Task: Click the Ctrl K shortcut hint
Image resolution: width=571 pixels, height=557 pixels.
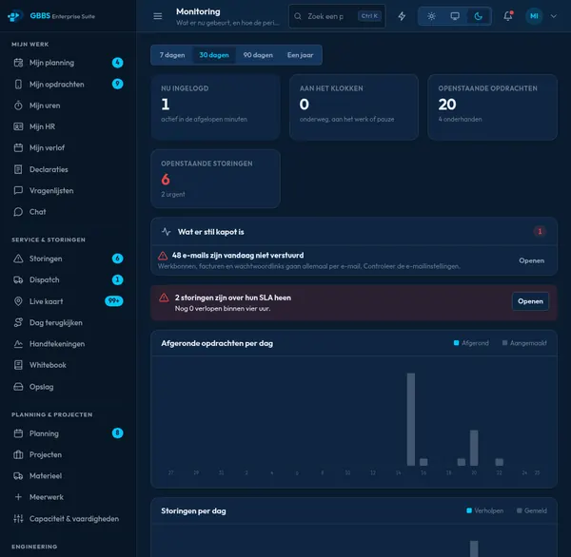Action: pos(369,16)
